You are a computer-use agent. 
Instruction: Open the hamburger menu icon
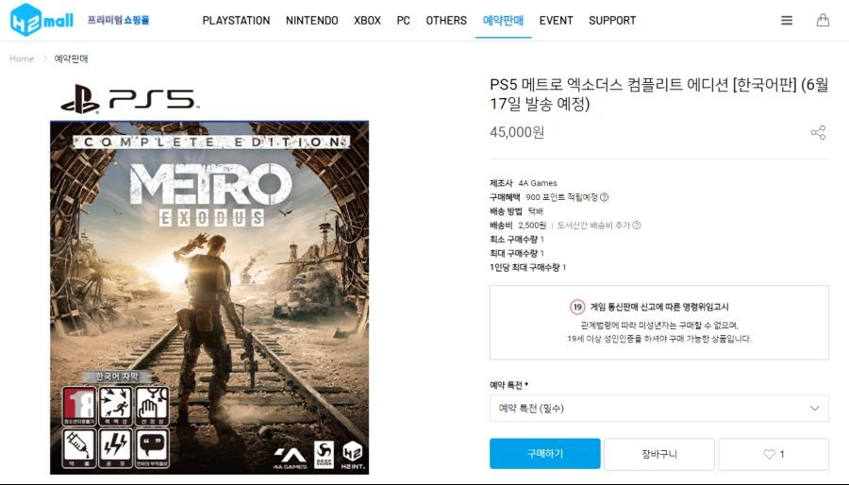pyautogui.click(x=787, y=21)
